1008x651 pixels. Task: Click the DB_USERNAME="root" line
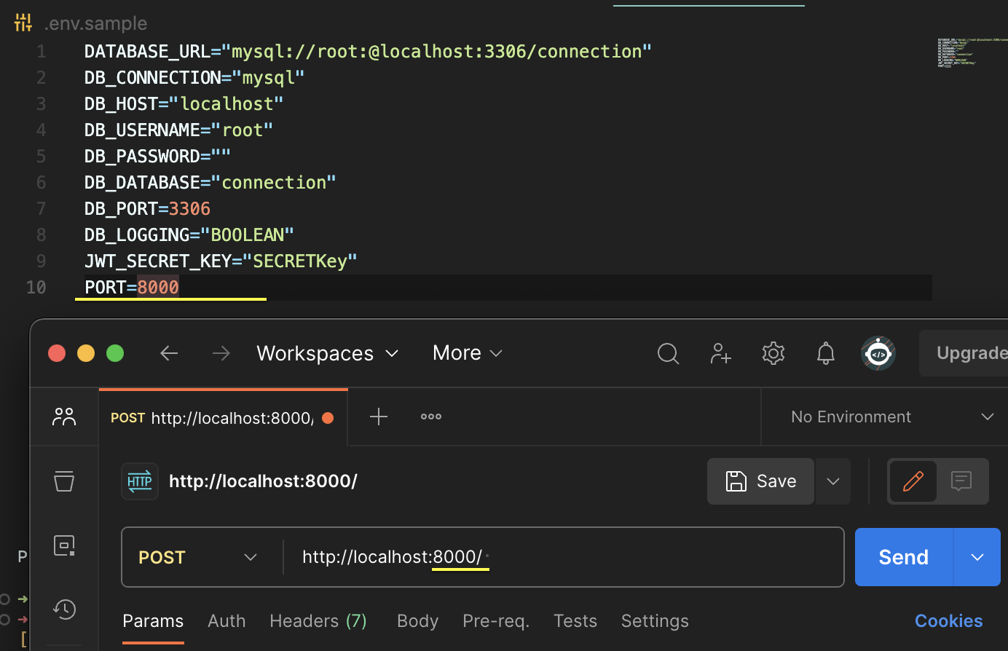coord(178,130)
